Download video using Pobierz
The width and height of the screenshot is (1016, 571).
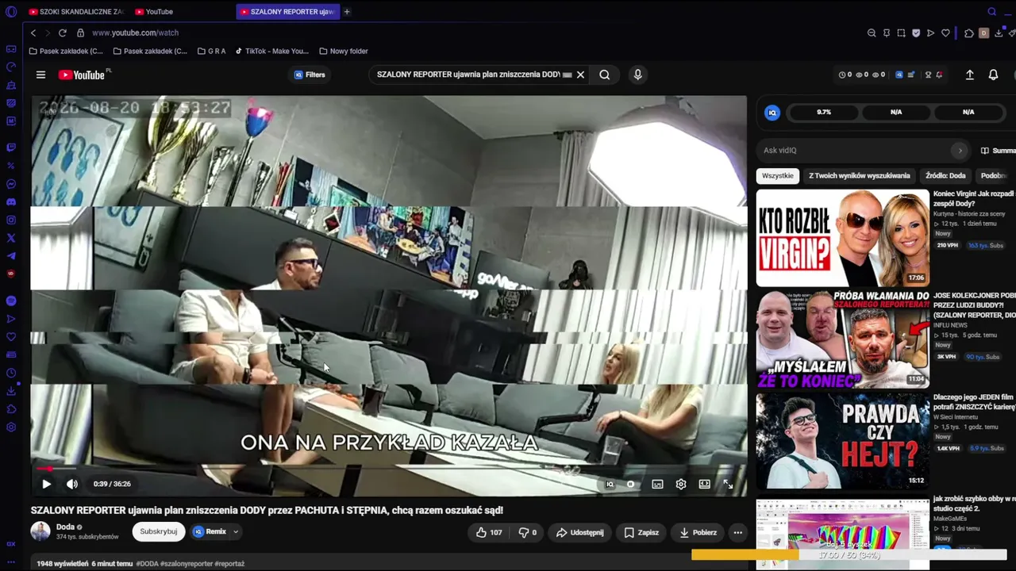(698, 532)
